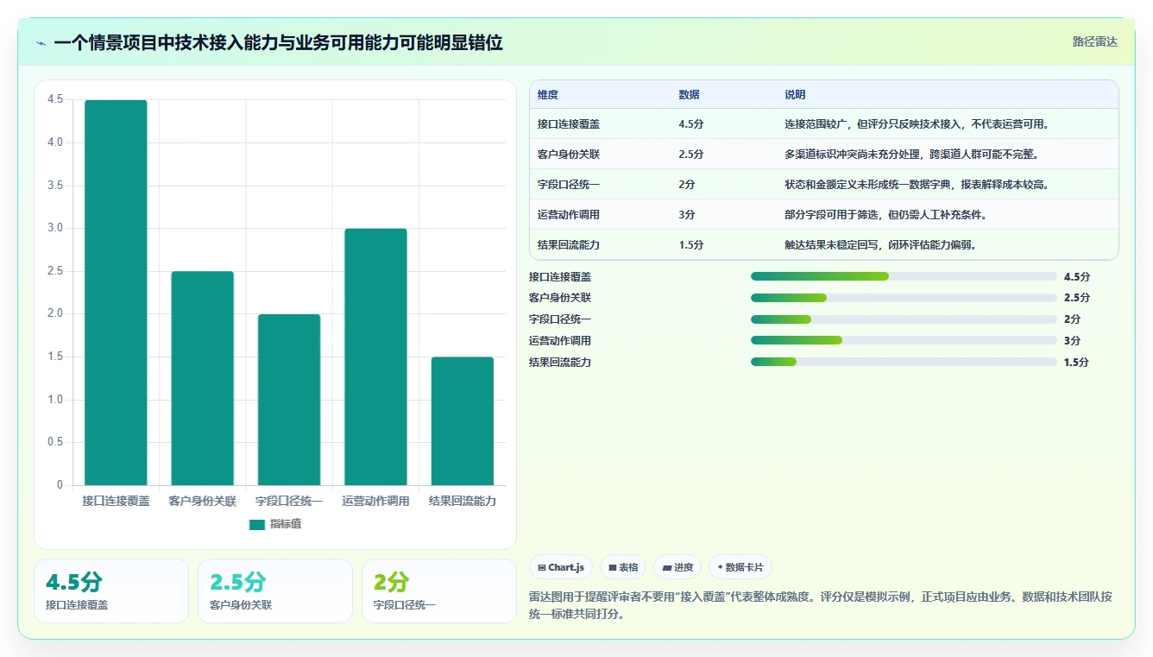
Task: Click the 3分 value beside the progress bar
Action: pos(1073,341)
